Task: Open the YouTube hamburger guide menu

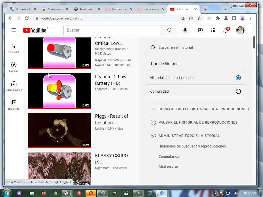Action: click(14, 30)
